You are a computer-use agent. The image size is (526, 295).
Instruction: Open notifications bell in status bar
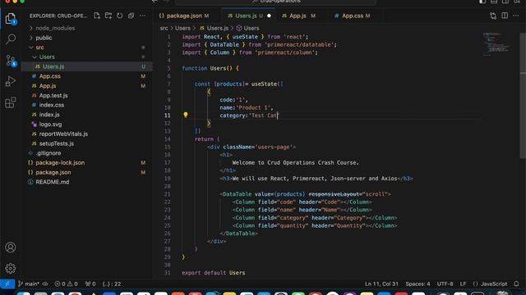tap(516, 284)
